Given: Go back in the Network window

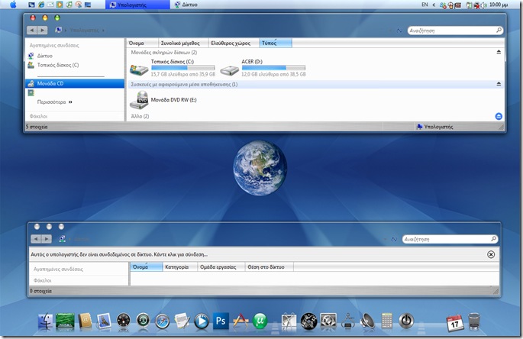Looking at the screenshot, I should [x=36, y=239].
